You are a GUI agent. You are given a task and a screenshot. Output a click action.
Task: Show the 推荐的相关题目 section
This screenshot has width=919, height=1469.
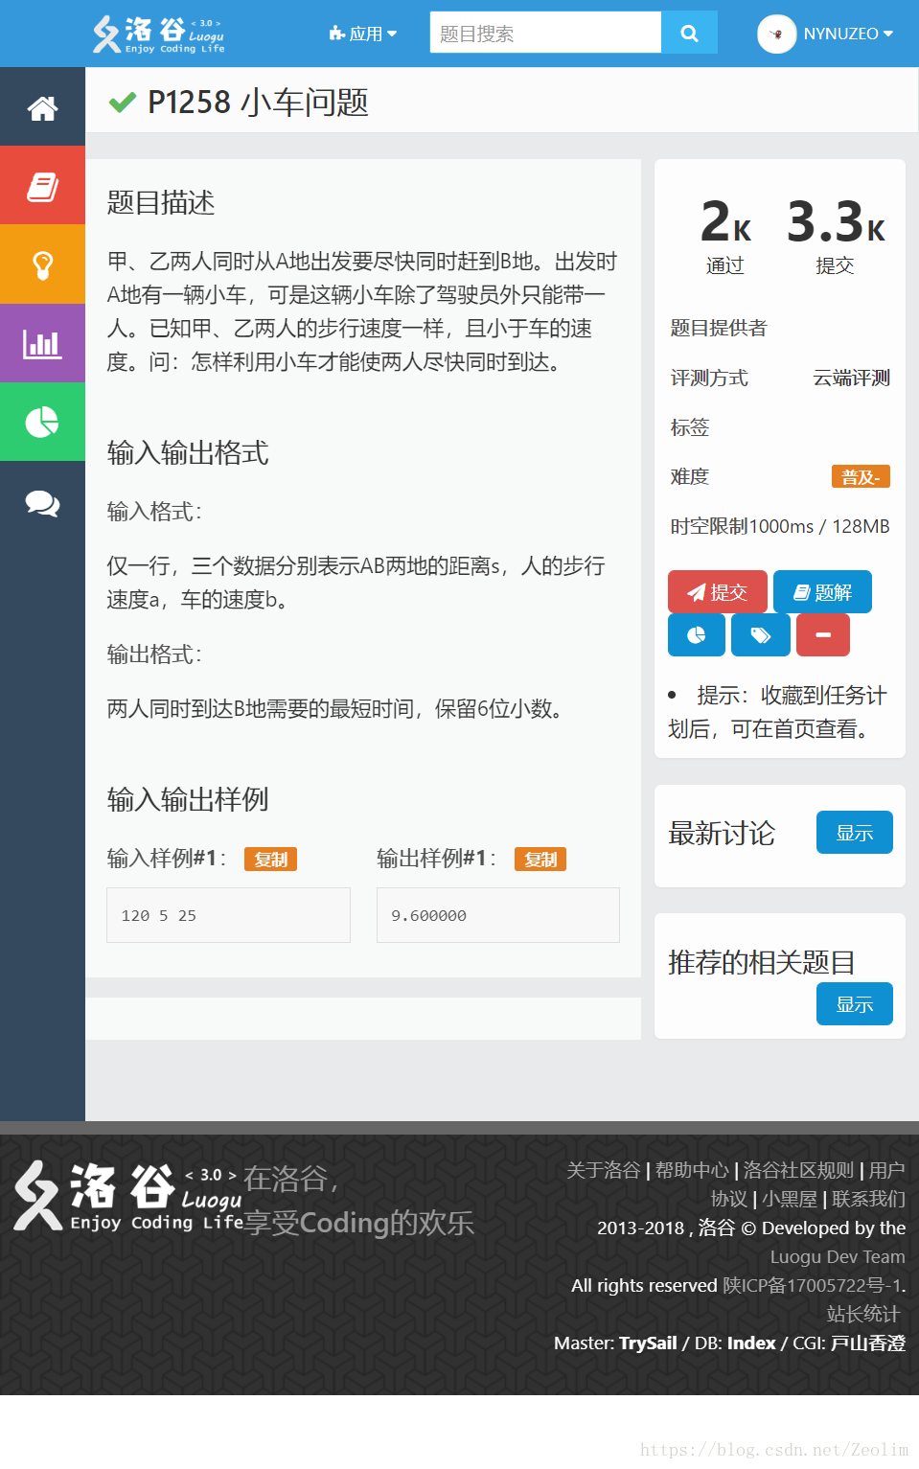tap(854, 1003)
